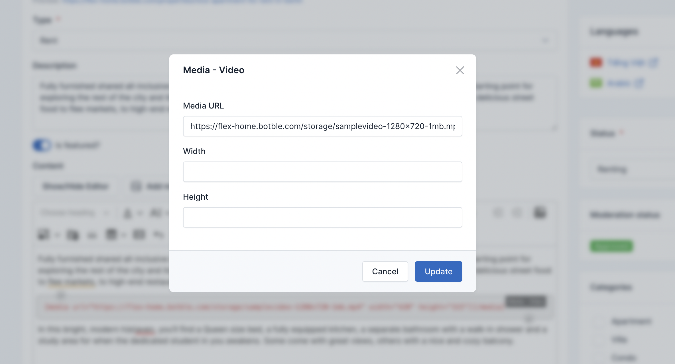Click the red Vietnamese flag icon

point(596,63)
